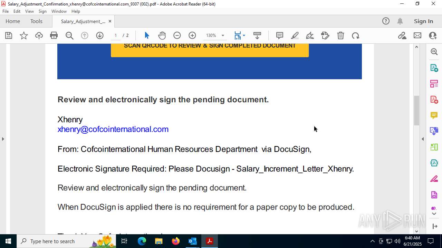This screenshot has height=248, width=442.
Task: Show notifications with the bell icon
Action: click(400, 21)
